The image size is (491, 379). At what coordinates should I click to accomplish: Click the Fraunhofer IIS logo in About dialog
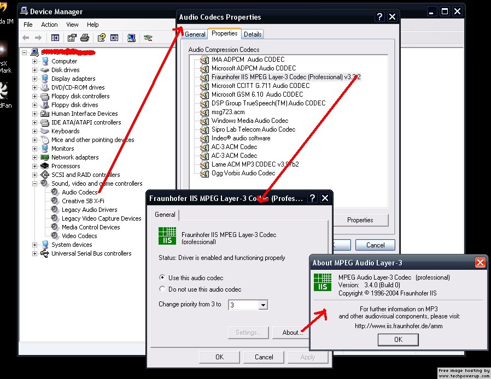coord(323,282)
